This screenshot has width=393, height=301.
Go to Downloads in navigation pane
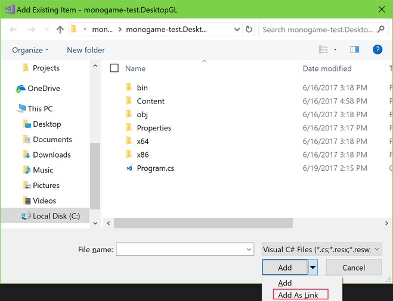coord(52,155)
